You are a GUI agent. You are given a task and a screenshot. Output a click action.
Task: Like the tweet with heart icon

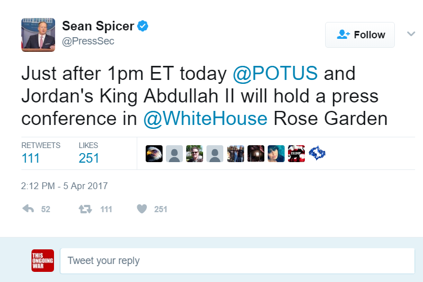(142, 209)
